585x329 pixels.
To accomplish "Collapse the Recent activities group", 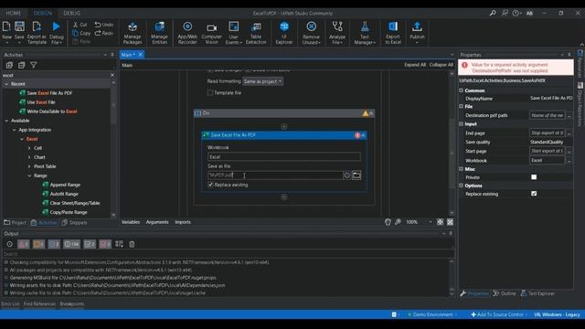I will pos(6,84).
